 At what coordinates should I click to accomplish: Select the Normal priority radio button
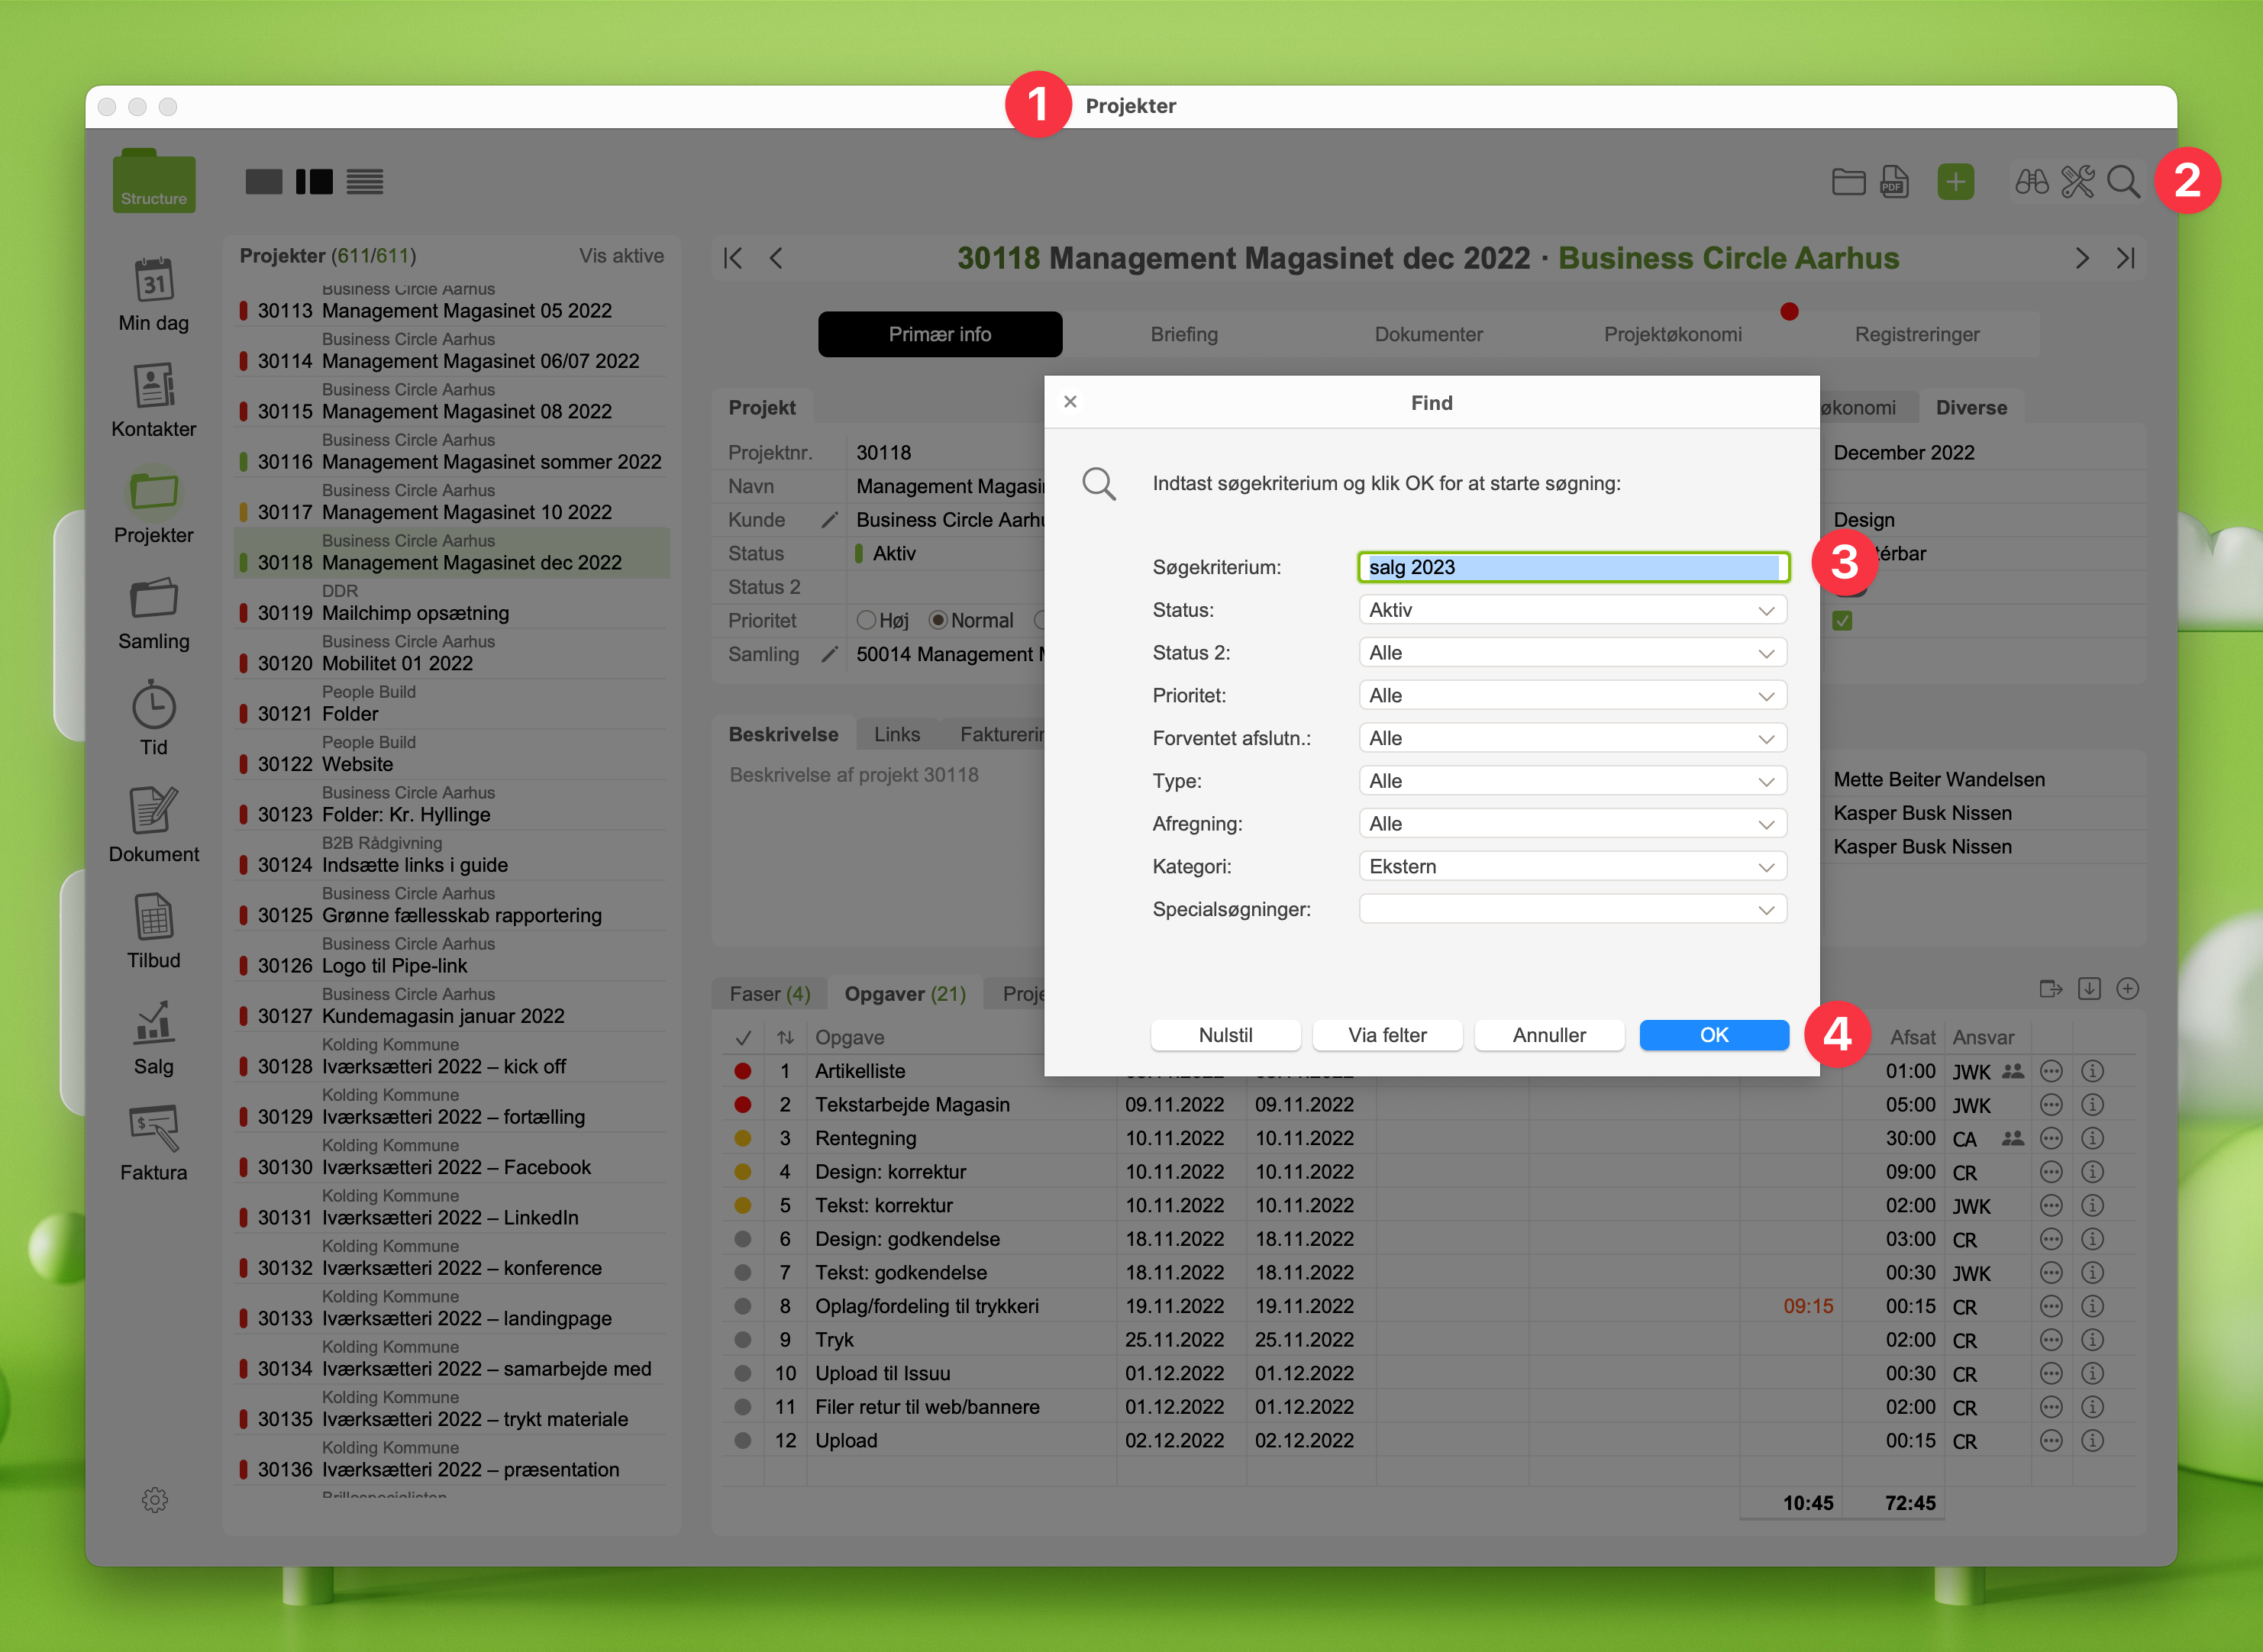938,621
